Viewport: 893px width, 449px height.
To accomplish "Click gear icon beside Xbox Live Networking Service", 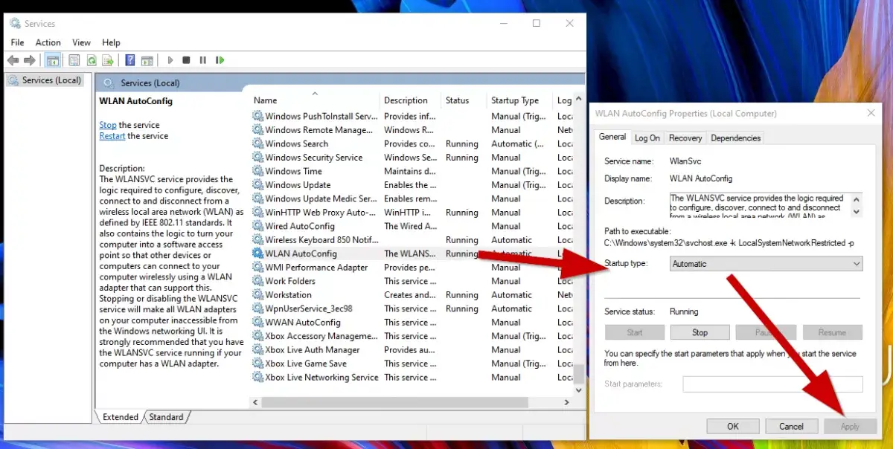I will click(258, 377).
